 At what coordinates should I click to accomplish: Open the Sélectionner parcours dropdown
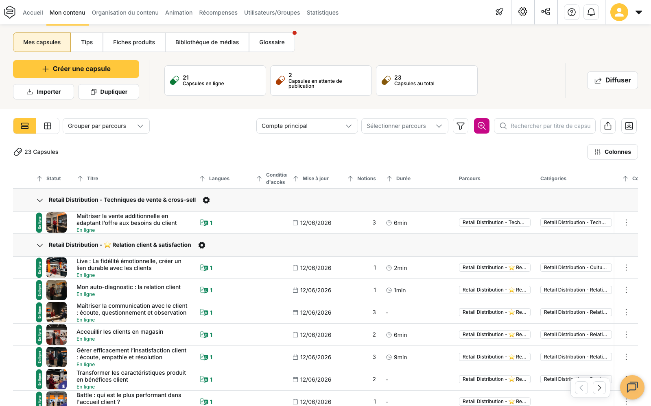(x=405, y=126)
